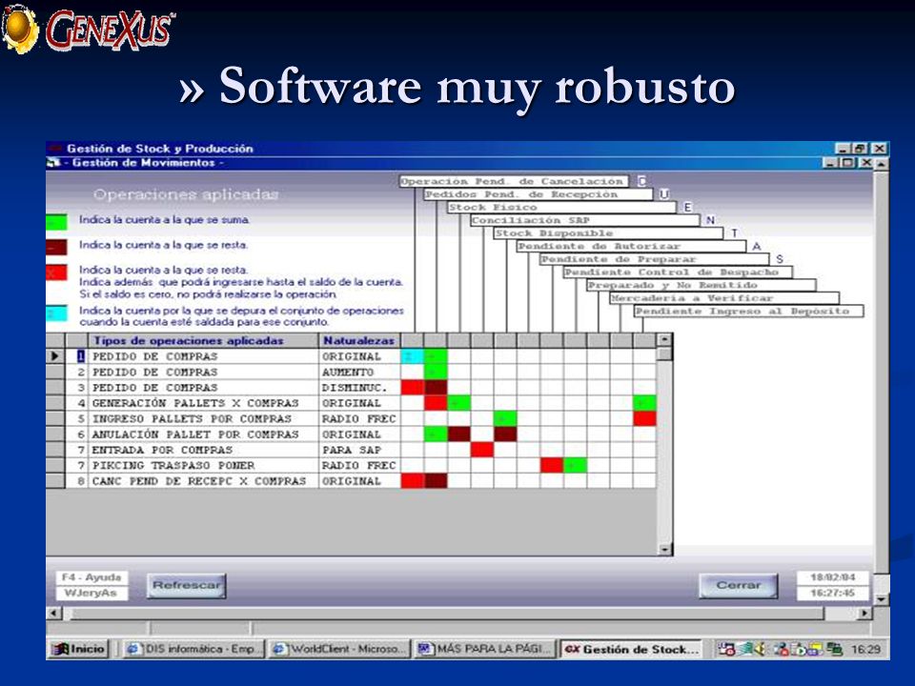
Task: Click the 'Operaciones aplicadas' heading
Action: 186,194
